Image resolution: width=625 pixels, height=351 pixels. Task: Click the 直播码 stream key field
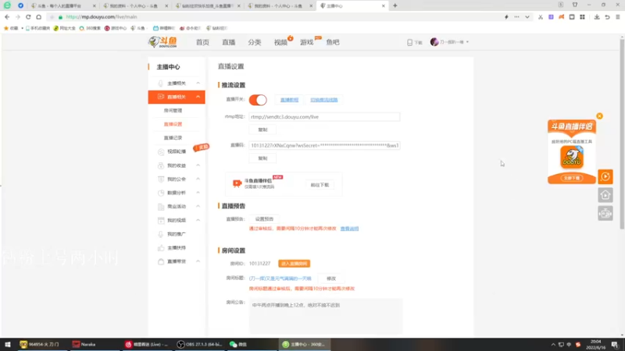coord(324,145)
